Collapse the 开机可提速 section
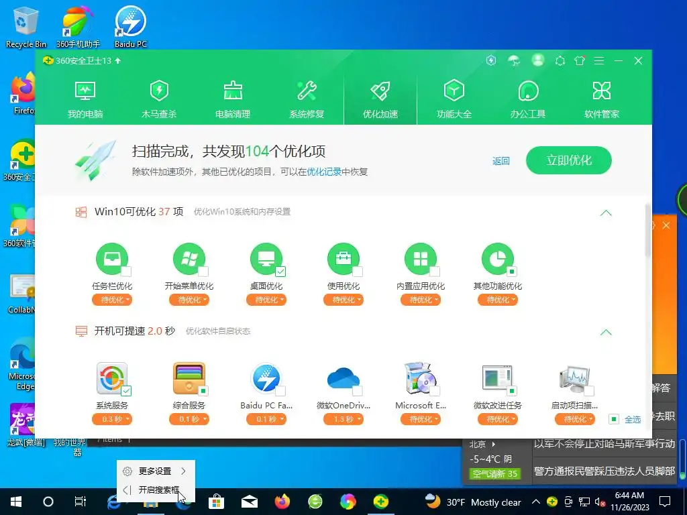687x515 pixels. click(x=606, y=332)
